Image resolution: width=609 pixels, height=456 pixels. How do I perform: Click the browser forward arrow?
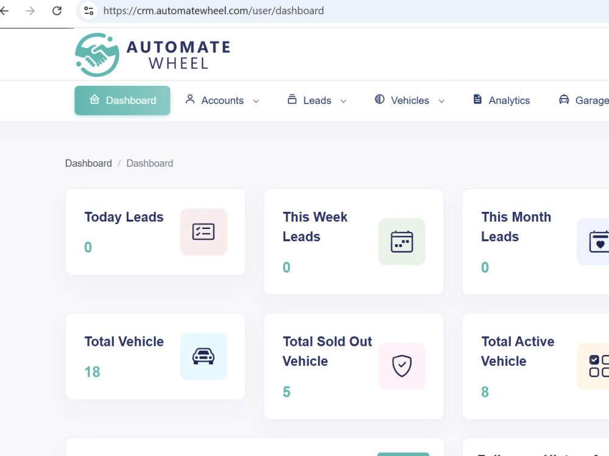click(x=30, y=11)
